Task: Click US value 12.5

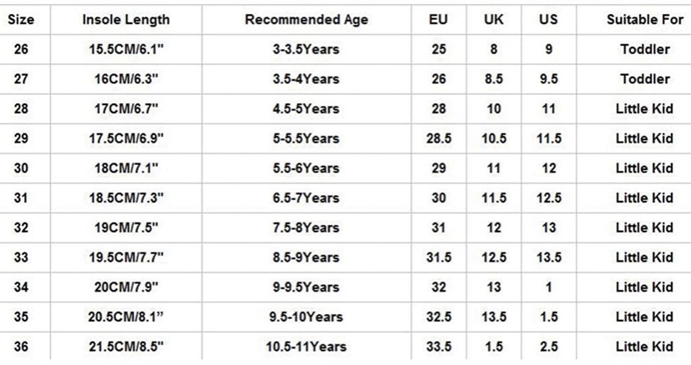Action: click(548, 198)
